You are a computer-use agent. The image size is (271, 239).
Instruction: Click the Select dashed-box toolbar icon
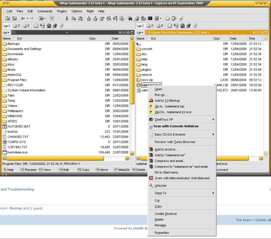pos(52,18)
